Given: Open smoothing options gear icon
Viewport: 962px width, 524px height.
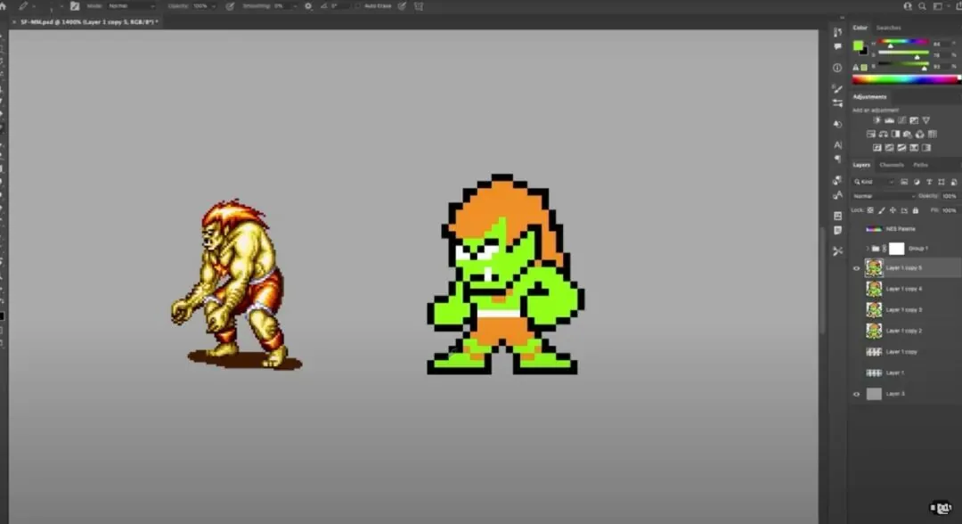Looking at the screenshot, I should pyautogui.click(x=308, y=6).
